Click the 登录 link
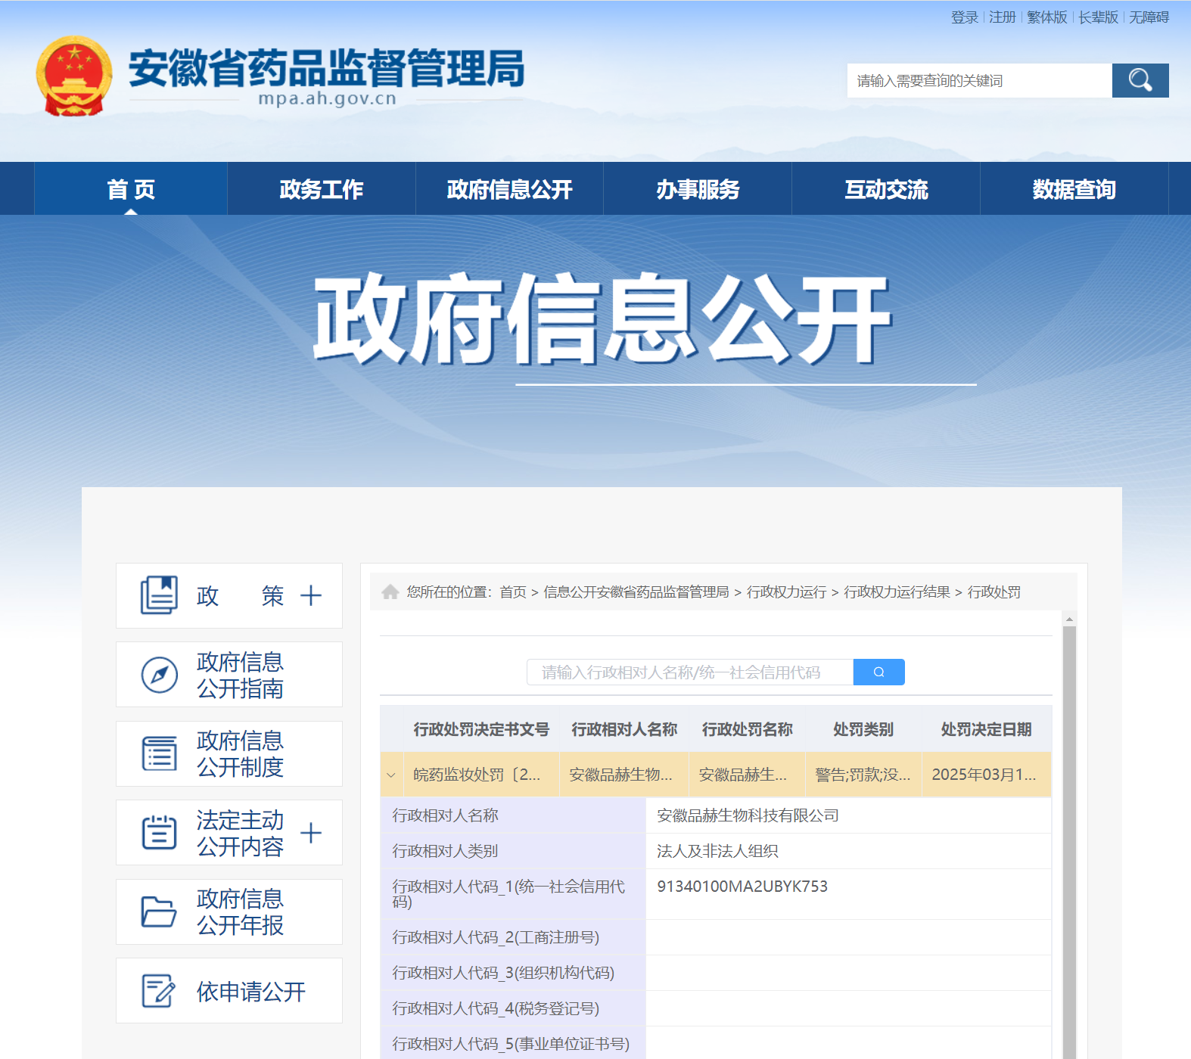Screen dimensions: 1191x1059 [x=965, y=17]
